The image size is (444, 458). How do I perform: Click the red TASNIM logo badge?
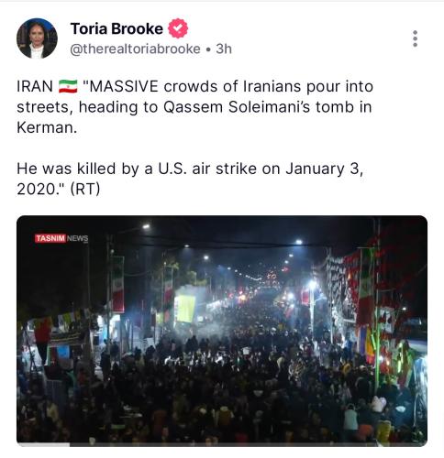(50, 238)
